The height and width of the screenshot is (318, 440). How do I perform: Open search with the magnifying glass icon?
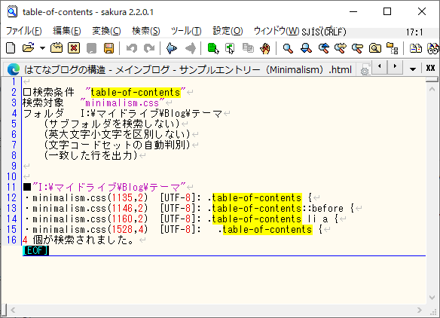point(288,48)
